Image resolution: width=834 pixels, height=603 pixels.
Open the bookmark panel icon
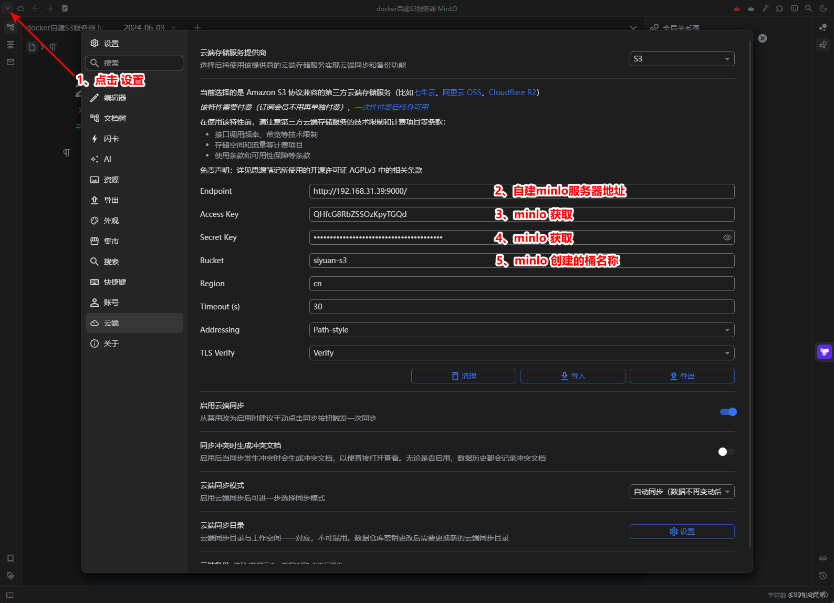[x=11, y=558]
